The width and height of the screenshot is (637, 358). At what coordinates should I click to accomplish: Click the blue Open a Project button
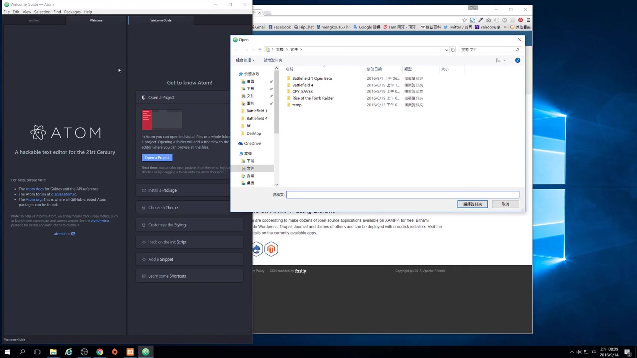click(x=157, y=158)
